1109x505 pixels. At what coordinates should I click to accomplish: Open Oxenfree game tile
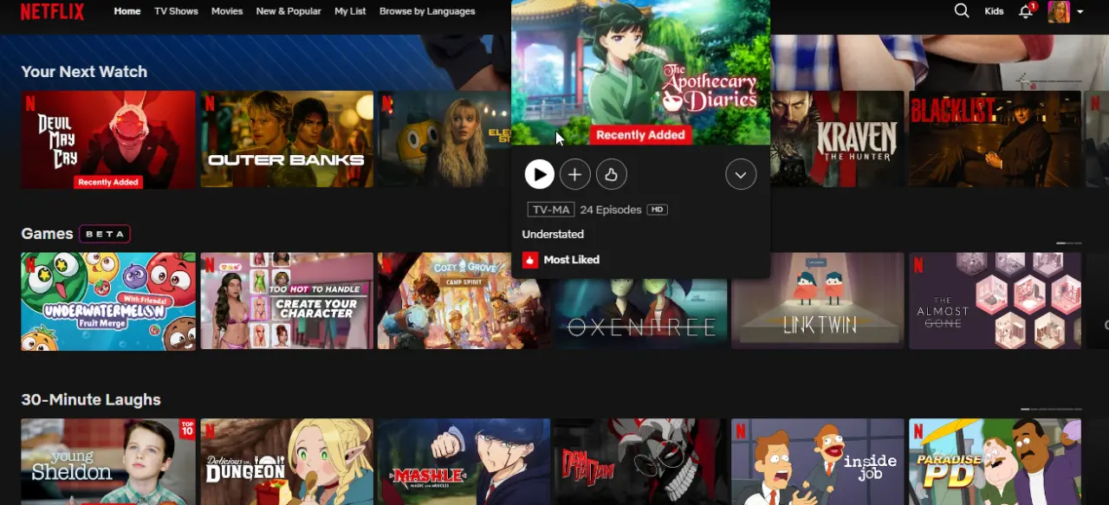640,314
